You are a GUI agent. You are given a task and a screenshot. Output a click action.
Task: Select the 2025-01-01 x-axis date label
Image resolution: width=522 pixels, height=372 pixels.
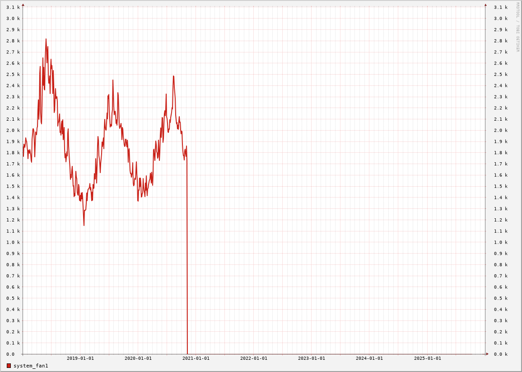[427, 358]
